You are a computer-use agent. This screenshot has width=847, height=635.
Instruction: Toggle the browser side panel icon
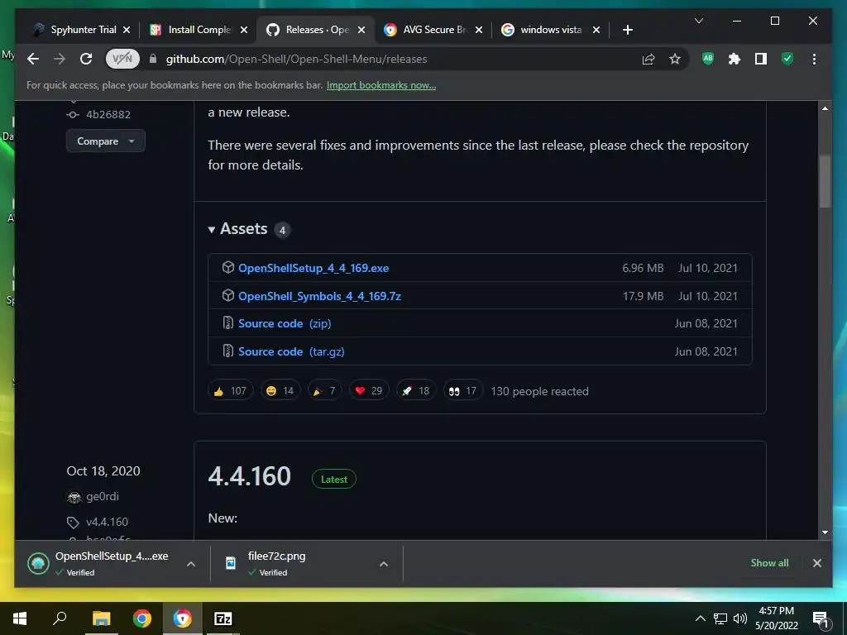(x=761, y=59)
